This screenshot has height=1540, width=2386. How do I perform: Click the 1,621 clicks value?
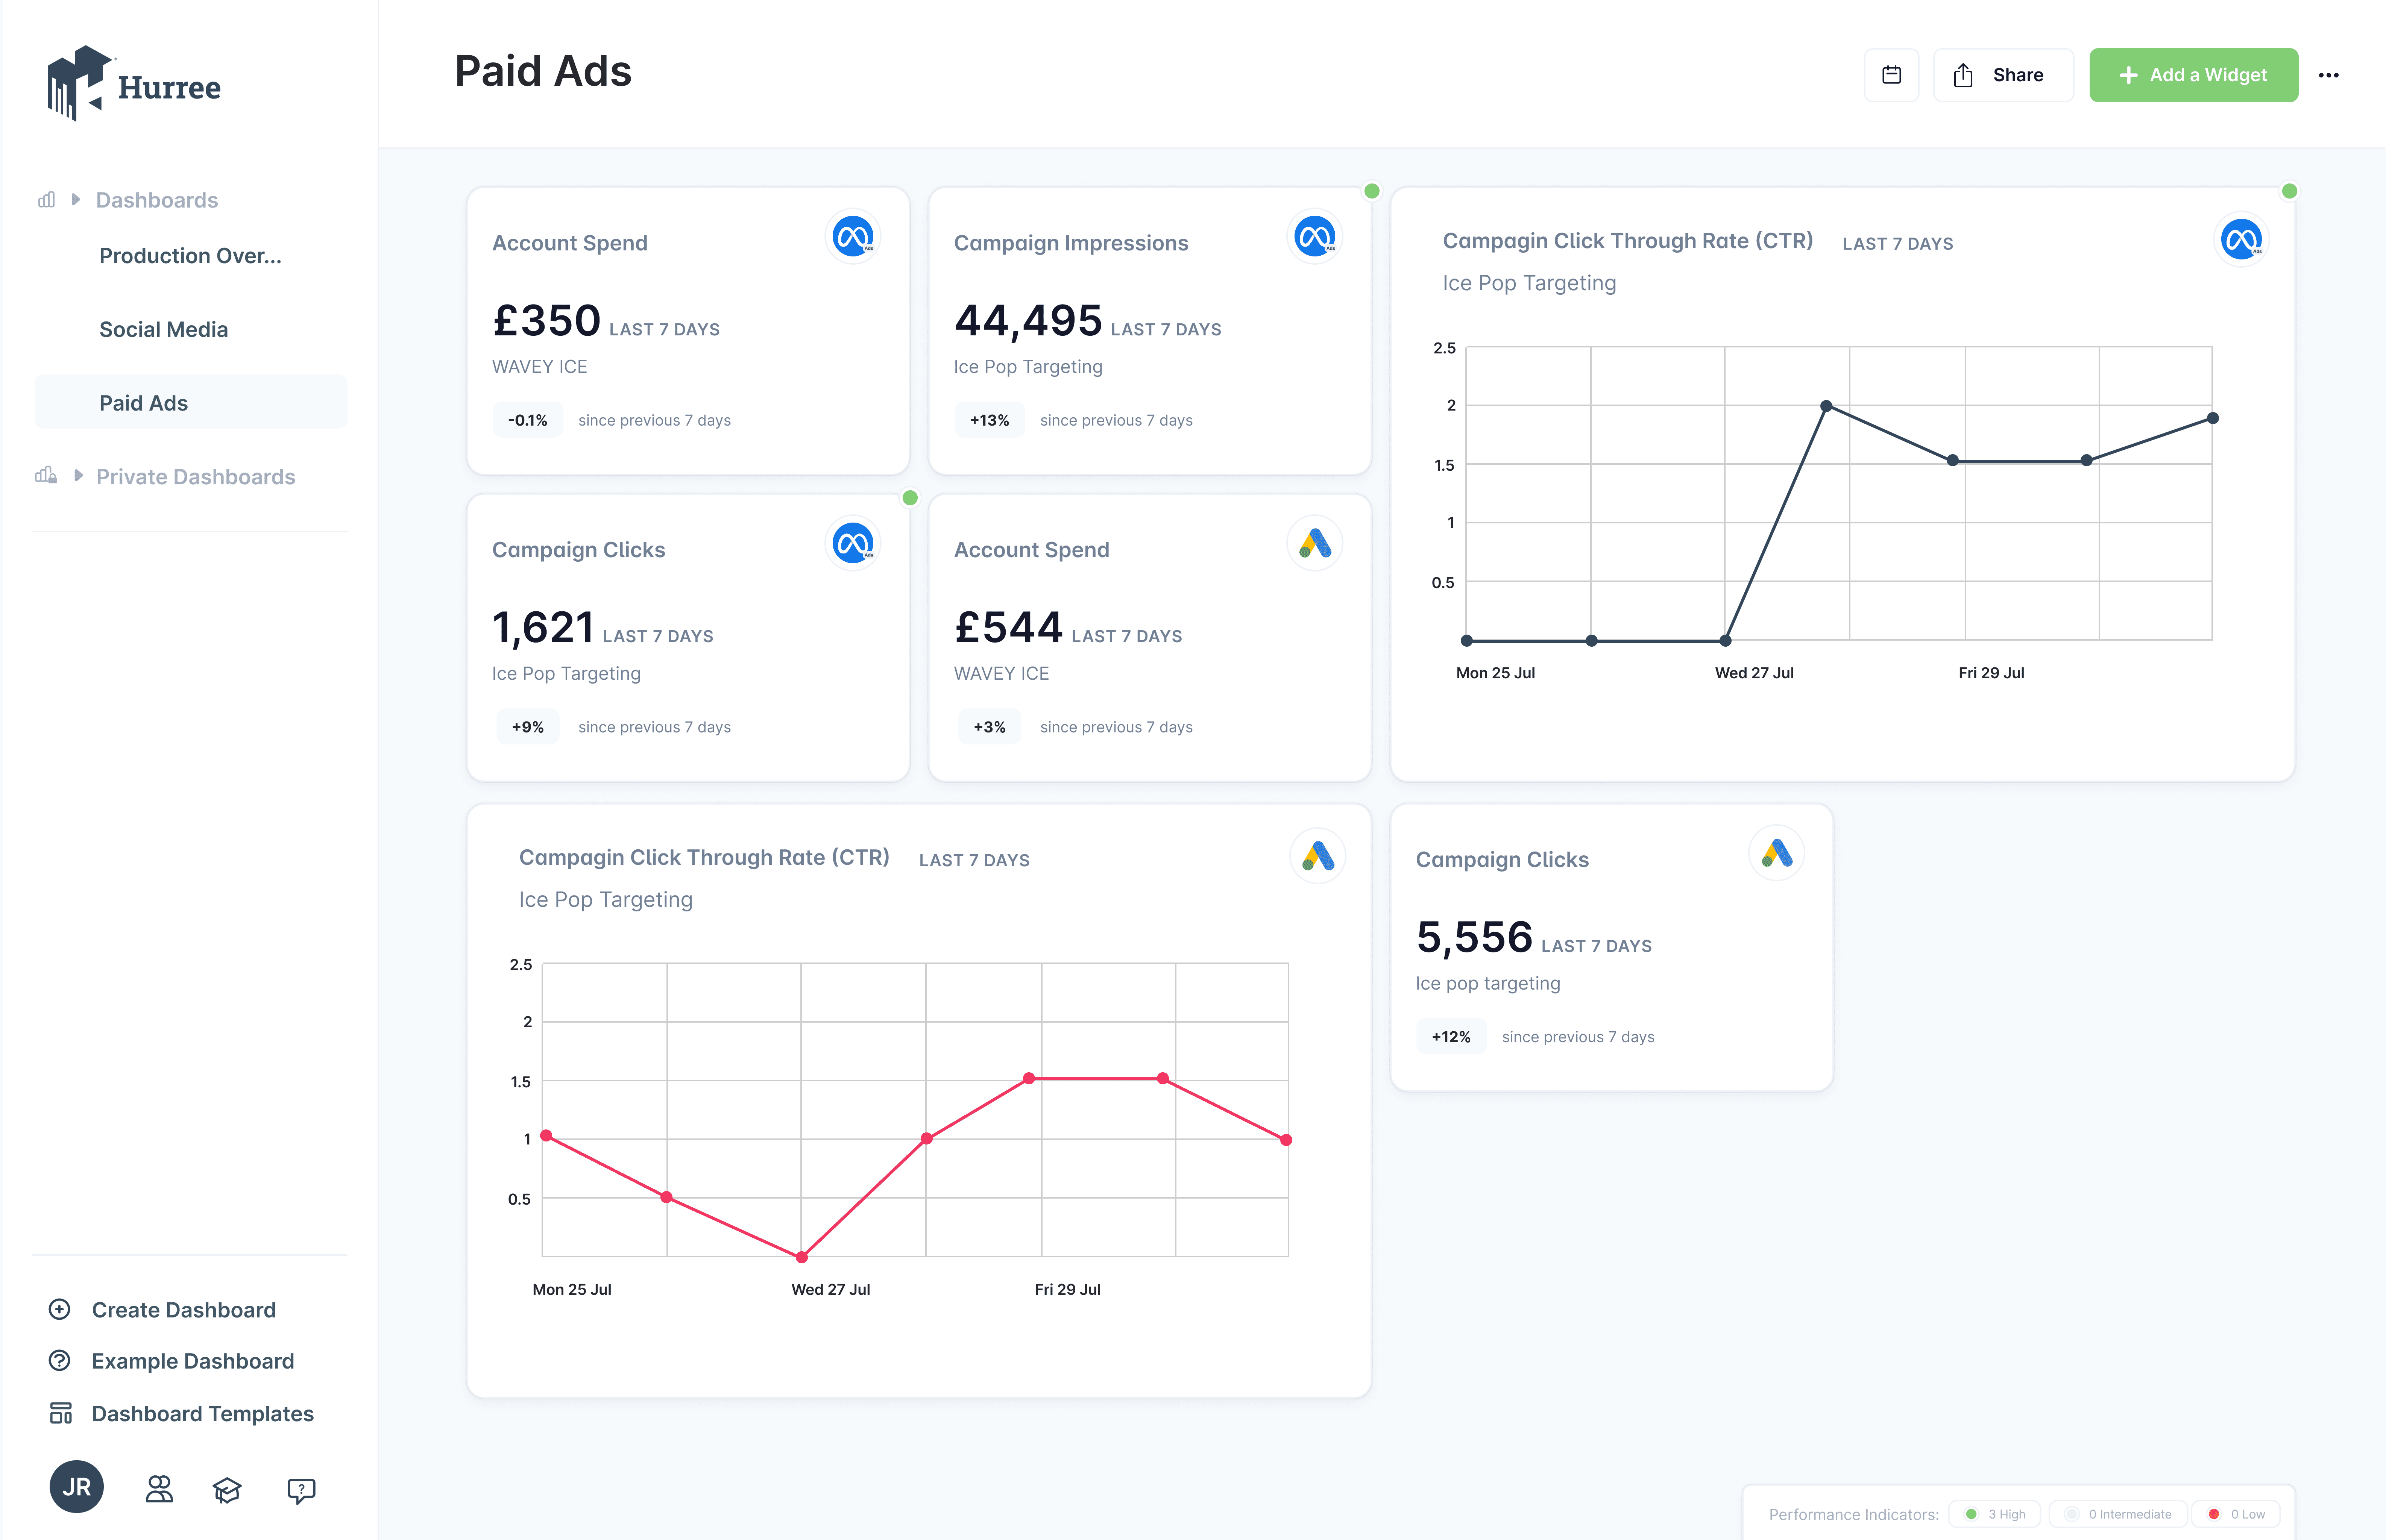point(543,628)
